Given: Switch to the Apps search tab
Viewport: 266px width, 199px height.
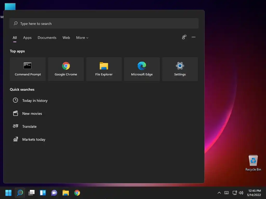Looking at the screenshot, I should (x=27, y=38).
